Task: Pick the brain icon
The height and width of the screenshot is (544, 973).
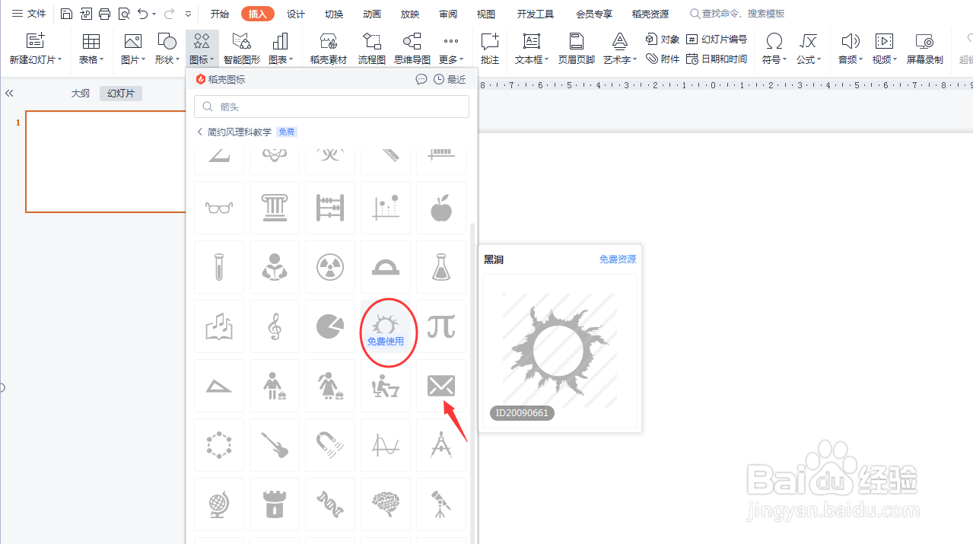Action: 386,504
